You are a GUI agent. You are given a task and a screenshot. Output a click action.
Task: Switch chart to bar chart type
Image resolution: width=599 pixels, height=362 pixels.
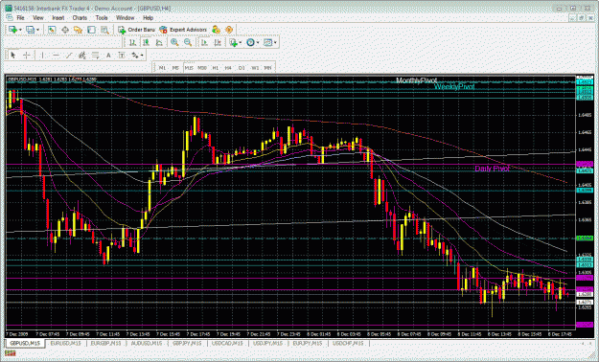[x=132, y=42]
